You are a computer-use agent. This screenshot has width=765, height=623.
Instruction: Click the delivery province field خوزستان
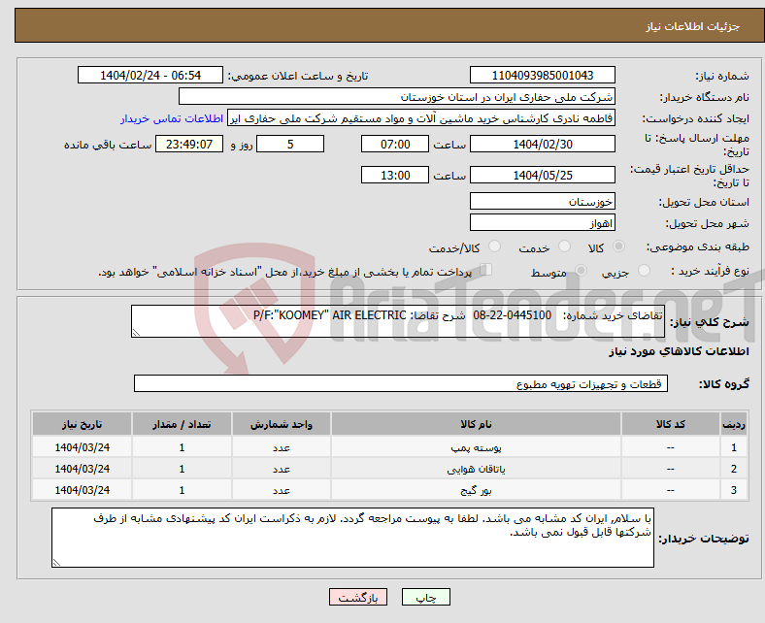[542, 201]
